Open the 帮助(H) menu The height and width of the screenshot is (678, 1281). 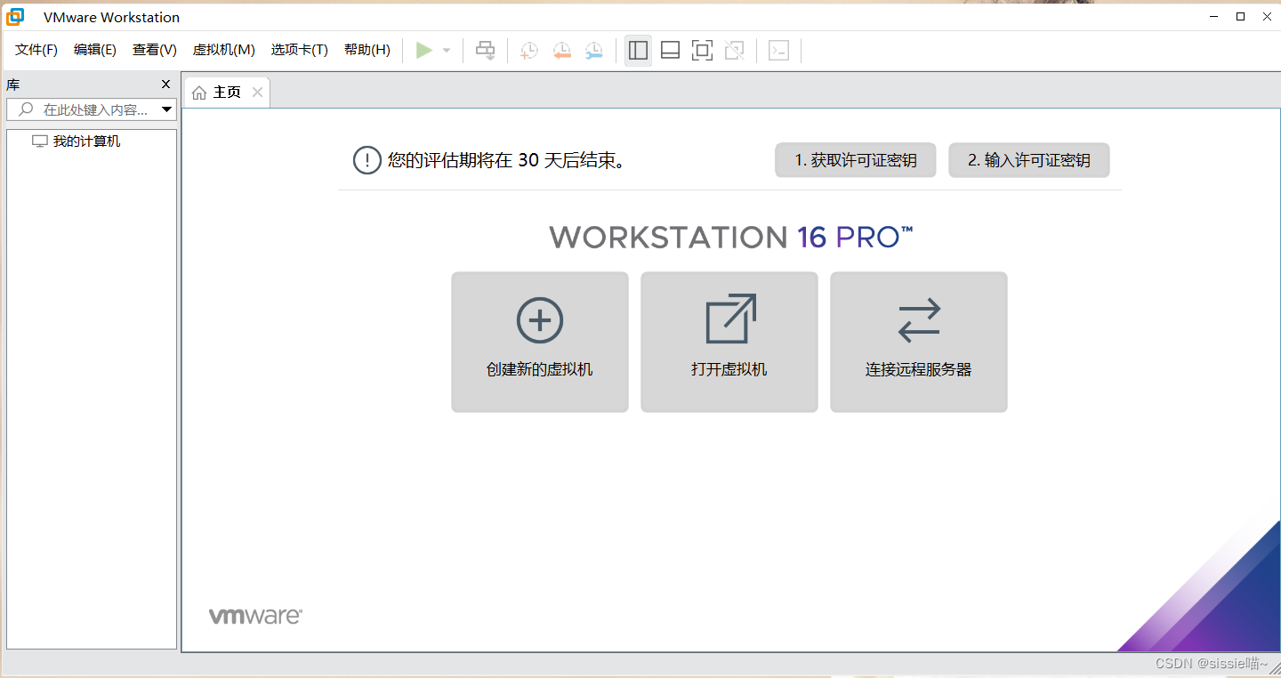pos(367,50)
